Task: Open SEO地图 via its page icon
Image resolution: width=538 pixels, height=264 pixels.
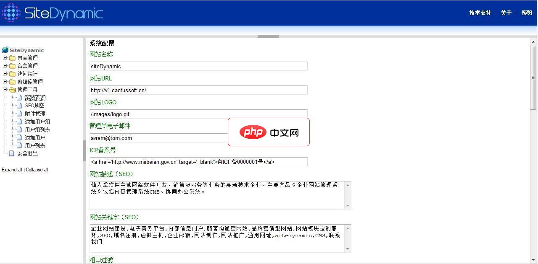Action: tap(18, 105)
